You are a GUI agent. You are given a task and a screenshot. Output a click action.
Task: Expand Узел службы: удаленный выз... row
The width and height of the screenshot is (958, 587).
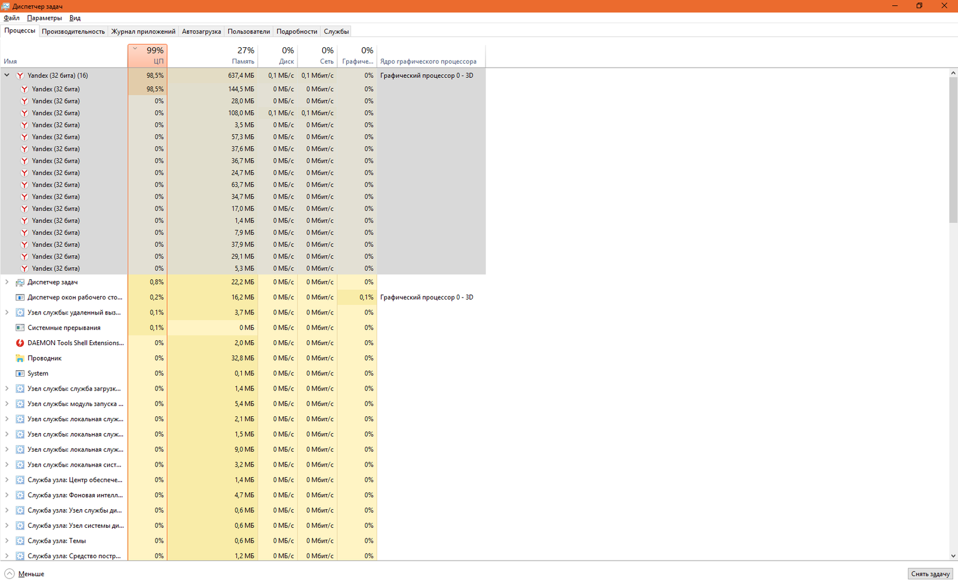(x=7, y=313)
